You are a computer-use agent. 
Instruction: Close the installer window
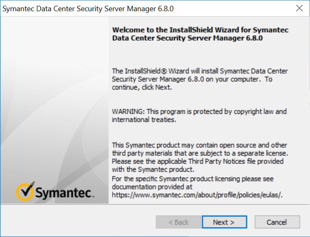pos(300,8)
